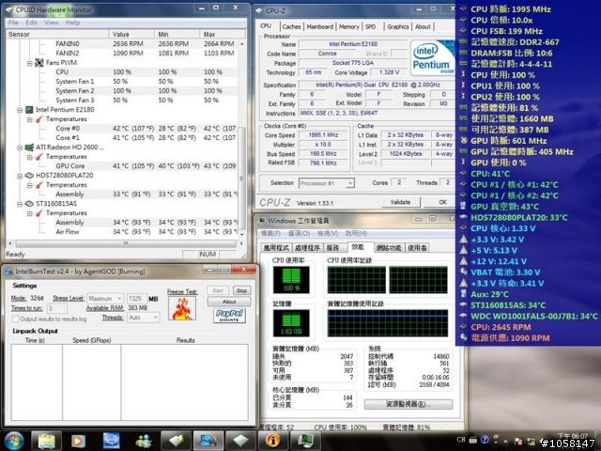Open the Windows Start orb
Viewport: 601px width, 451px height.
coord(14,441)
